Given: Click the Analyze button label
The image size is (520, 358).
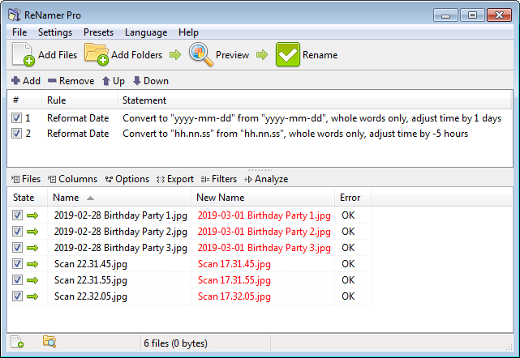Looking at the screenshot, I should [x=271, y=179].
